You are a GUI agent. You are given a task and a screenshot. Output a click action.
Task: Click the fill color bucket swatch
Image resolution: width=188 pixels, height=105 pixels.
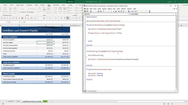(x=31, y=18)
